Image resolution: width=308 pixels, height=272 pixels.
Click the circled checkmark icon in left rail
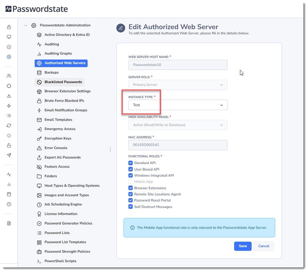click(x=9, y=47)
